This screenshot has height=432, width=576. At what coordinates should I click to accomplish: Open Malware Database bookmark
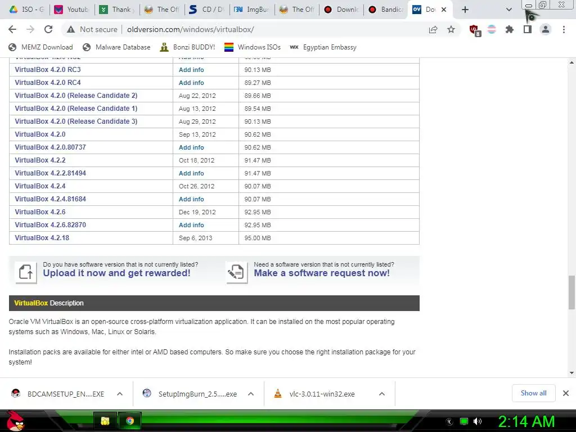[x=117, y=47]
